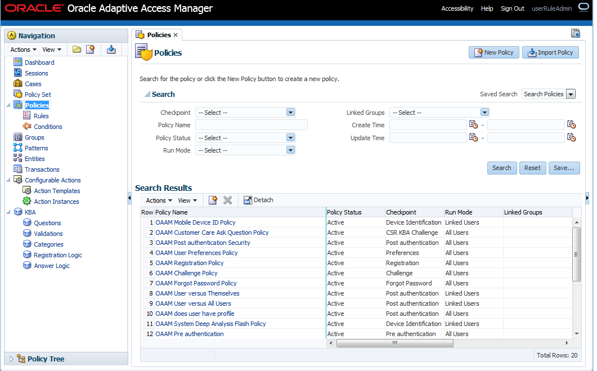This screenshot has height=371, width=597.
Task: Click the Groups icon in Navigation
Action: tap(18, 137)
